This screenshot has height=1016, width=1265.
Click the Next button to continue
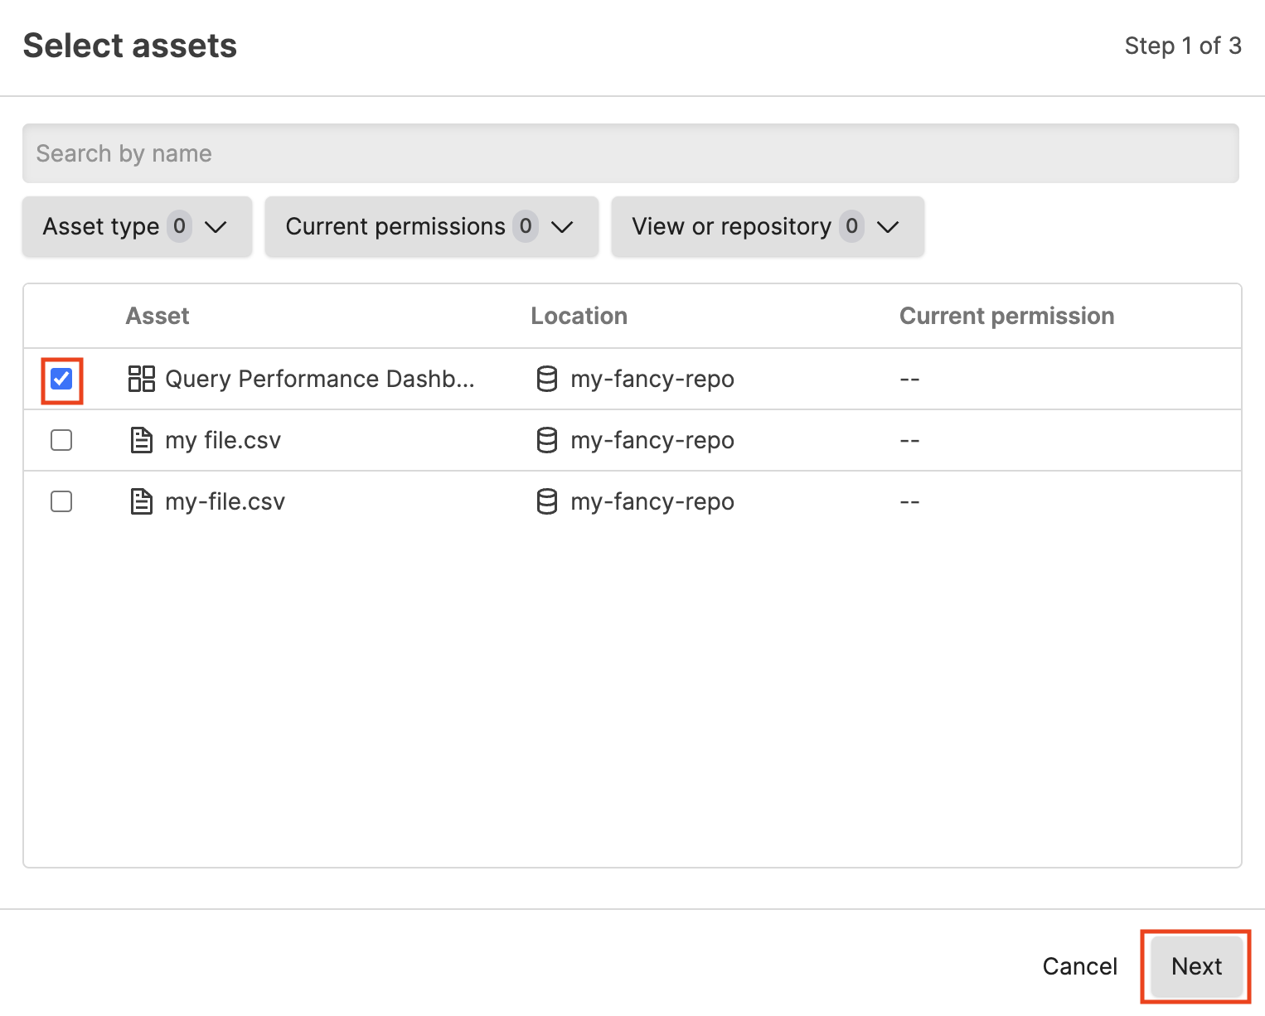[1195, 966]
